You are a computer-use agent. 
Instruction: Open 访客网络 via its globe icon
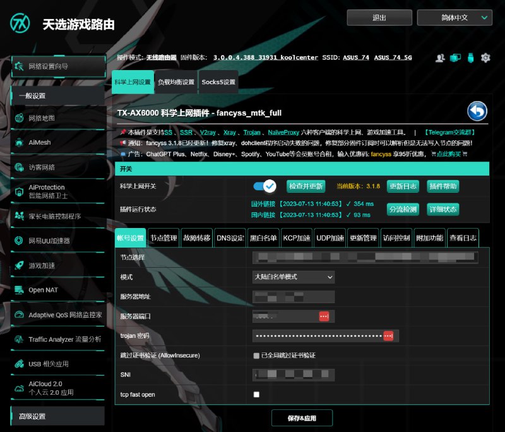click(x=20, y=167)
